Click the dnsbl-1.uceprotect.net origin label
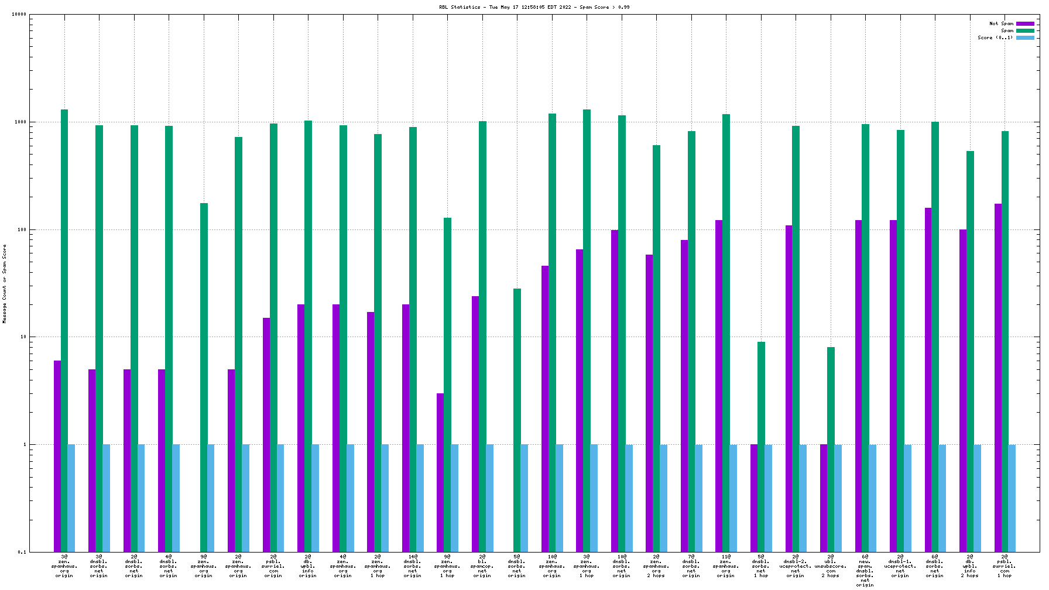Viewport: 1049px width, 590px height. coord(900,566)
